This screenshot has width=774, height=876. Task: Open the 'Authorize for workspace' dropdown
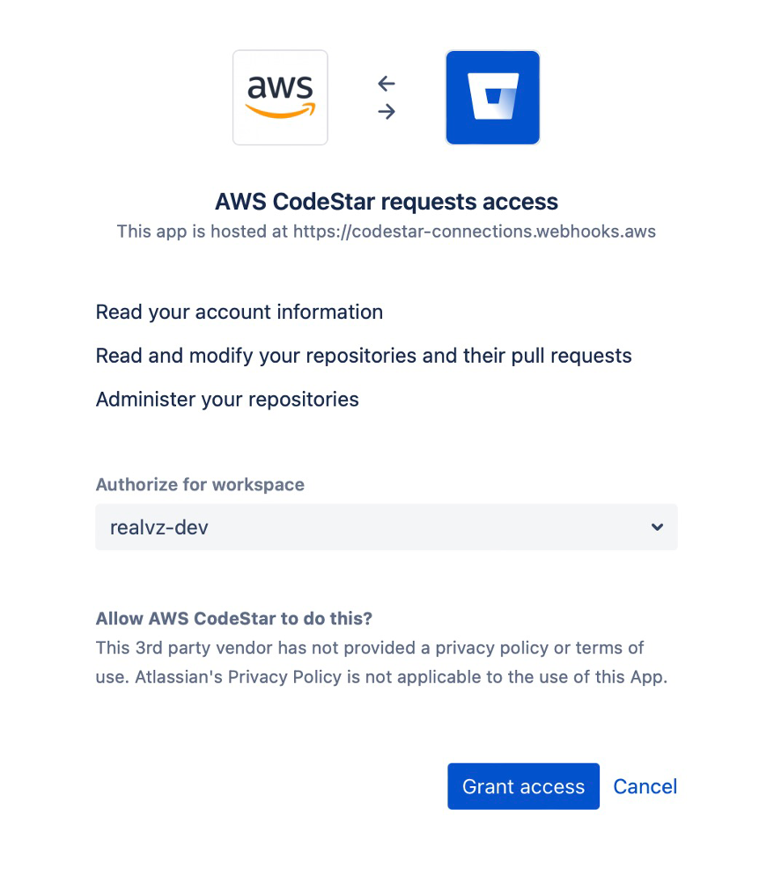386,526
